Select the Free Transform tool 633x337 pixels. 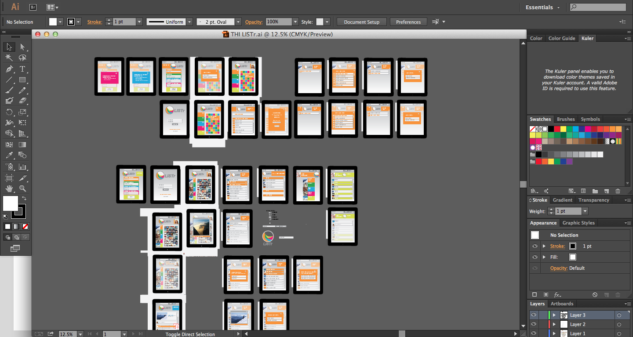(22, 123)
